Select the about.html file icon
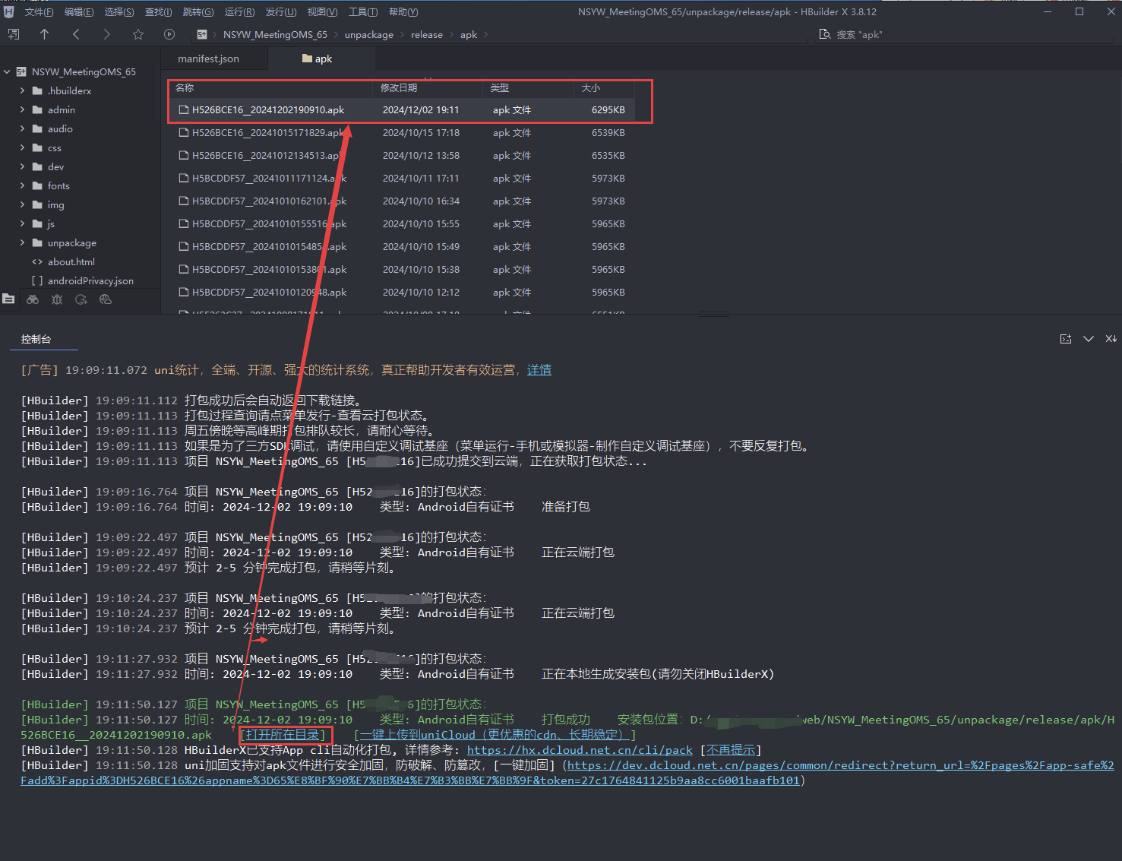Screen dimensions: 1122x861 (x=37, y=261)
